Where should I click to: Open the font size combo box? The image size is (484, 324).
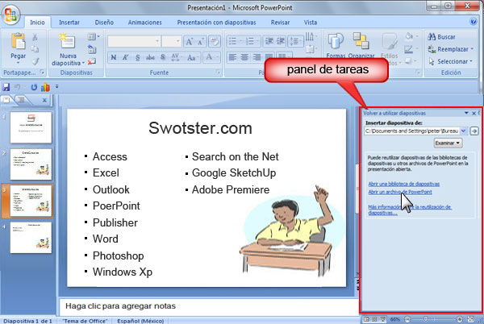(x=171, y=41)
